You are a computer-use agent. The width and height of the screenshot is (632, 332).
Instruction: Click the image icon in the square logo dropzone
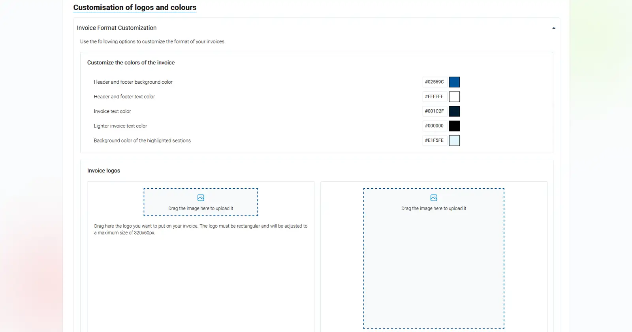[434, 198]
